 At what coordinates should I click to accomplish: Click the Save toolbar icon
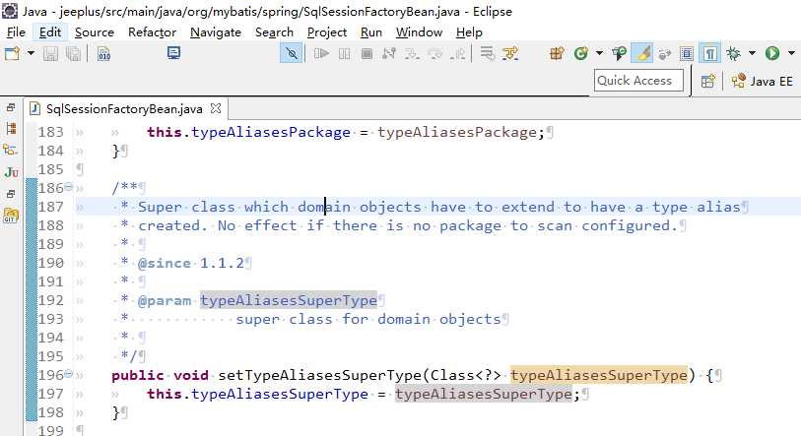[x=50, y=53]
